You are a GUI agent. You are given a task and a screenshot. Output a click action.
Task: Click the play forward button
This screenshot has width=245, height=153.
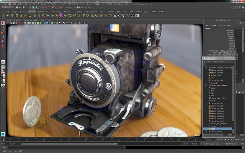(x=232, y=140)
